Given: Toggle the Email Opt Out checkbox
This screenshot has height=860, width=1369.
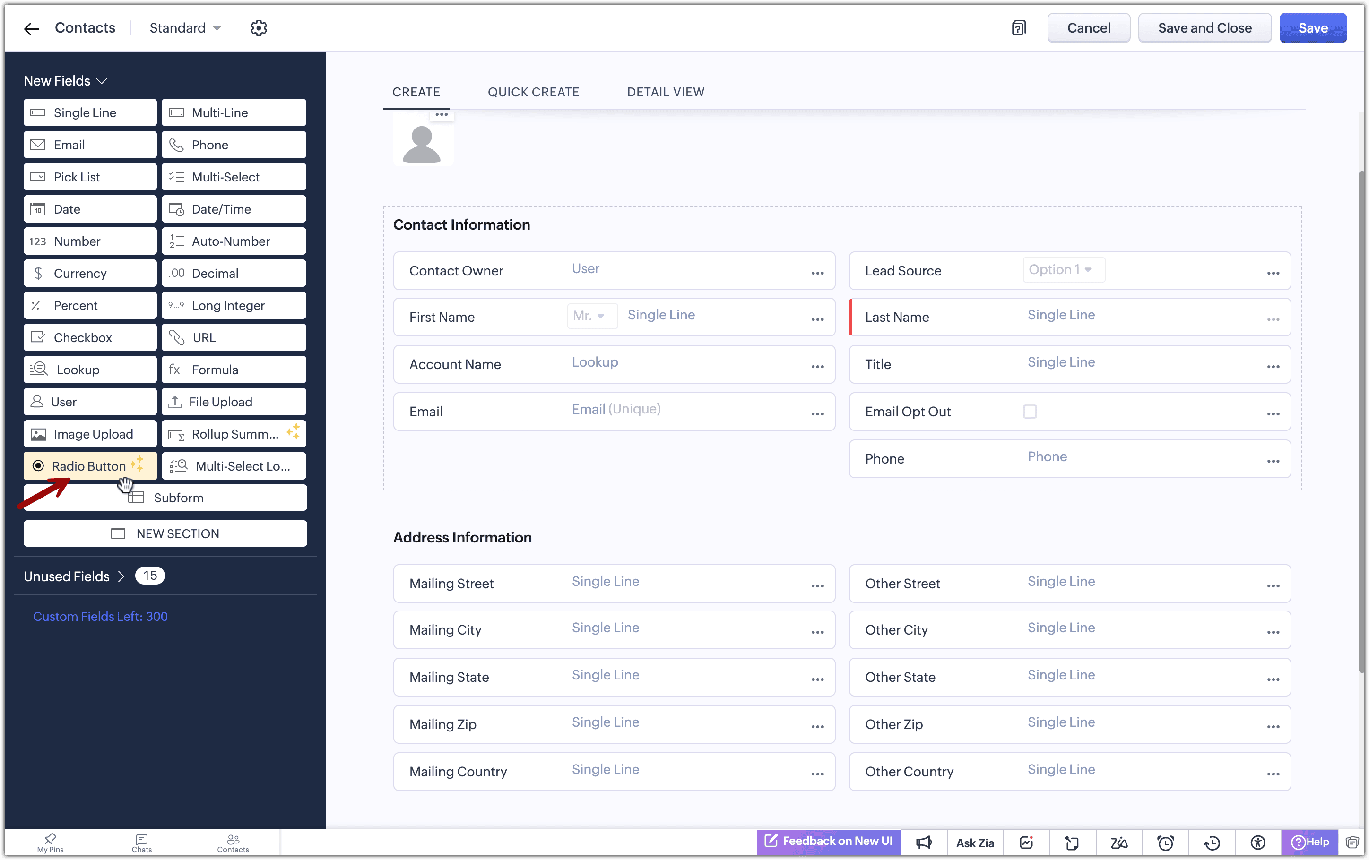Looking at the screenshot, I should 1030,412.
